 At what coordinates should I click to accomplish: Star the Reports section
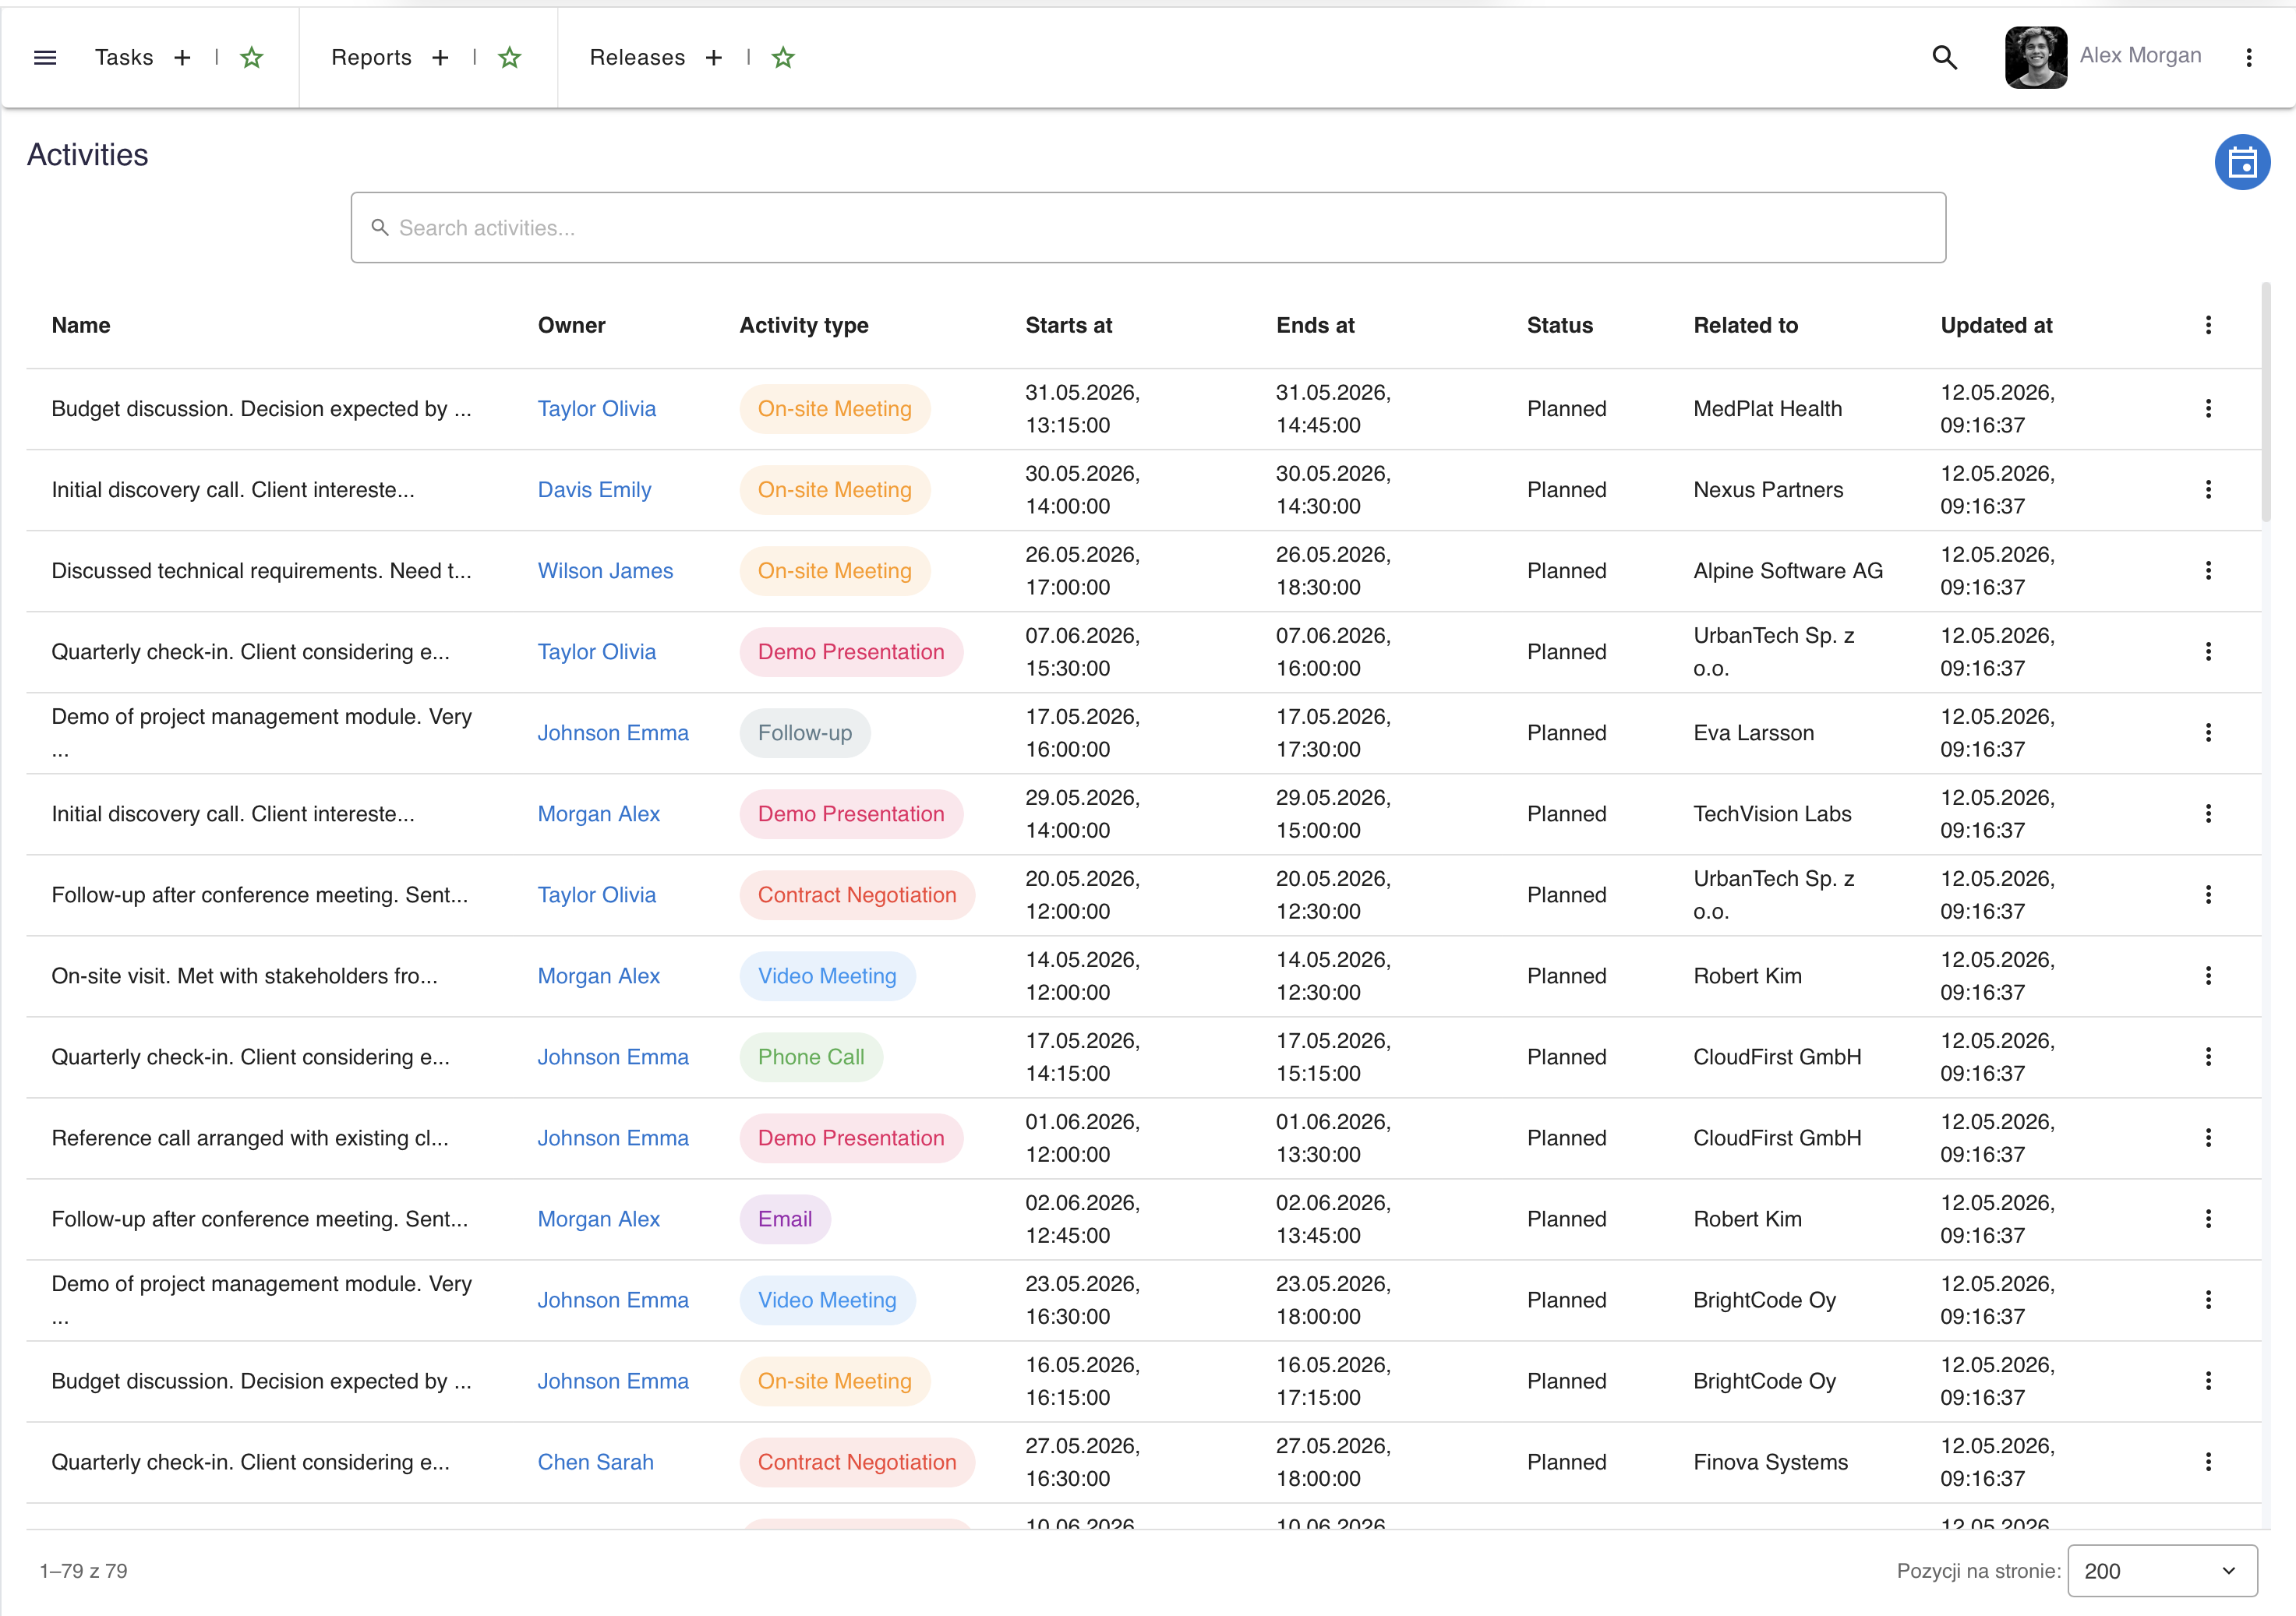pyautogui.click(x=510, y=58)
